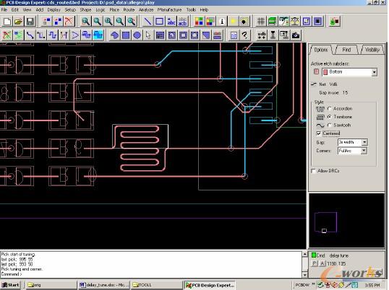The height and width of the screenshot is (290, 389).
Task: Select the Sawtooth style radio button
Action: [330, 126]
